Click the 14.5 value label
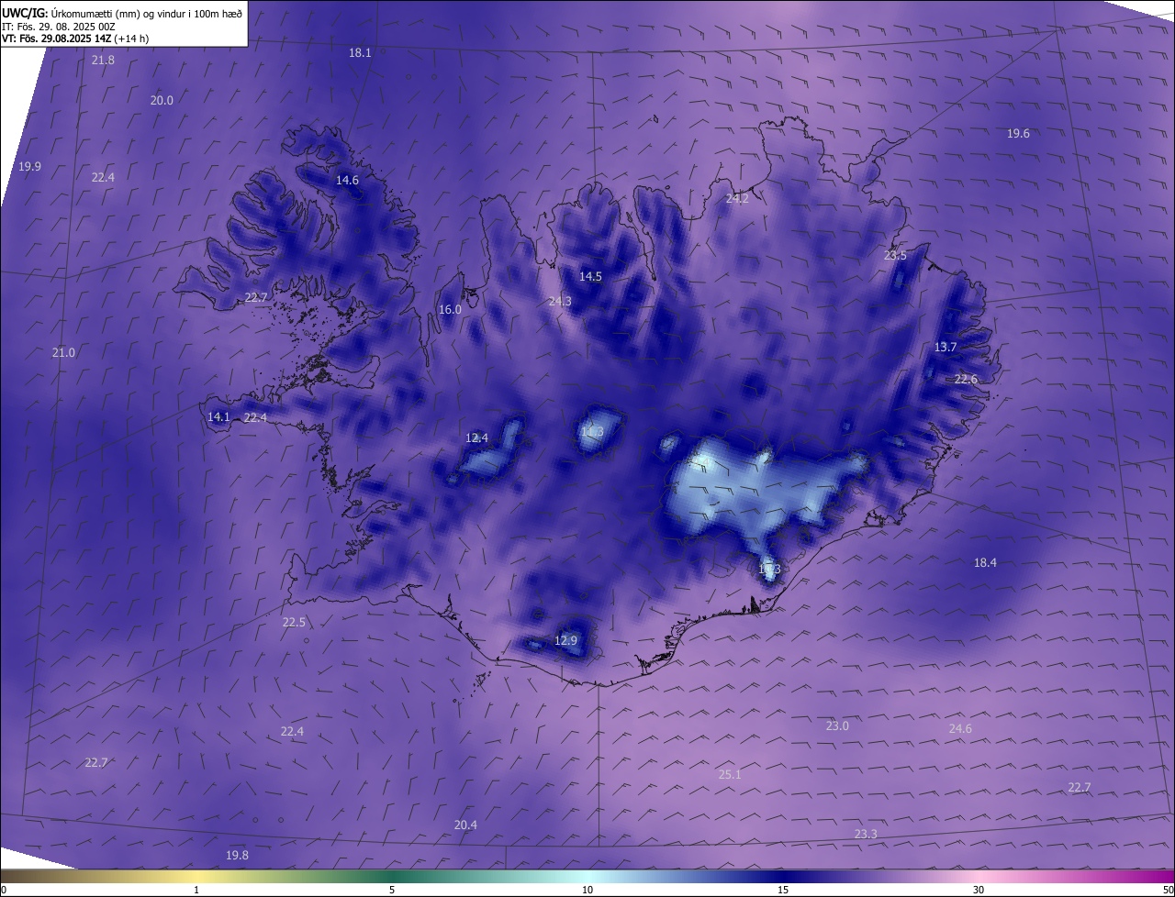Image resolution: width=1175 pixels, height=897 pixels. pyautogui.click(x=590, y=276)
